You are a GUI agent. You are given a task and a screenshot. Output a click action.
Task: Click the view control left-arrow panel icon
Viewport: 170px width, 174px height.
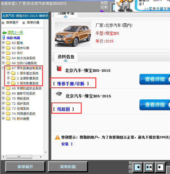160,167
